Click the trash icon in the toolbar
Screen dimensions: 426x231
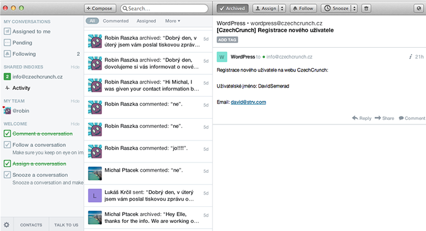coord(366,9)
